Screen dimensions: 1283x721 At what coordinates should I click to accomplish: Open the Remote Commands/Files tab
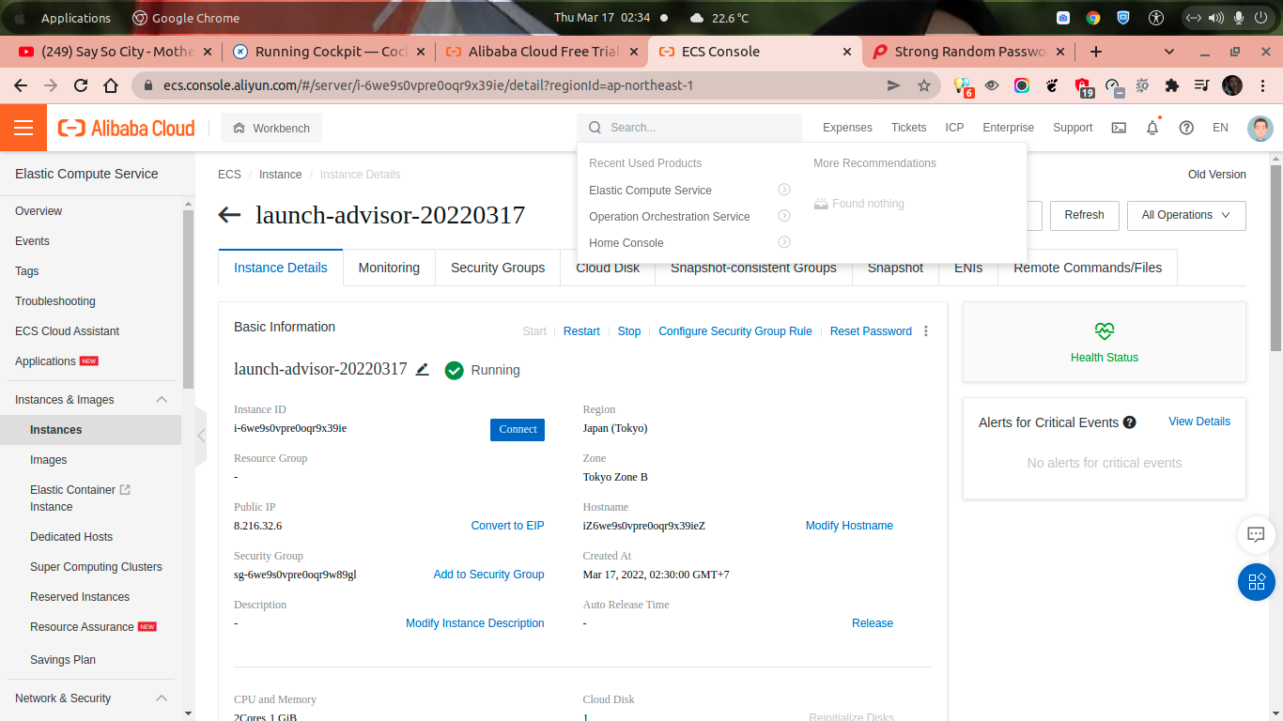(x=1088, y=268)
